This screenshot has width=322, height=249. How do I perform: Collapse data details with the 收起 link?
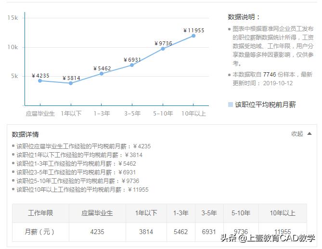pos(297,134)
